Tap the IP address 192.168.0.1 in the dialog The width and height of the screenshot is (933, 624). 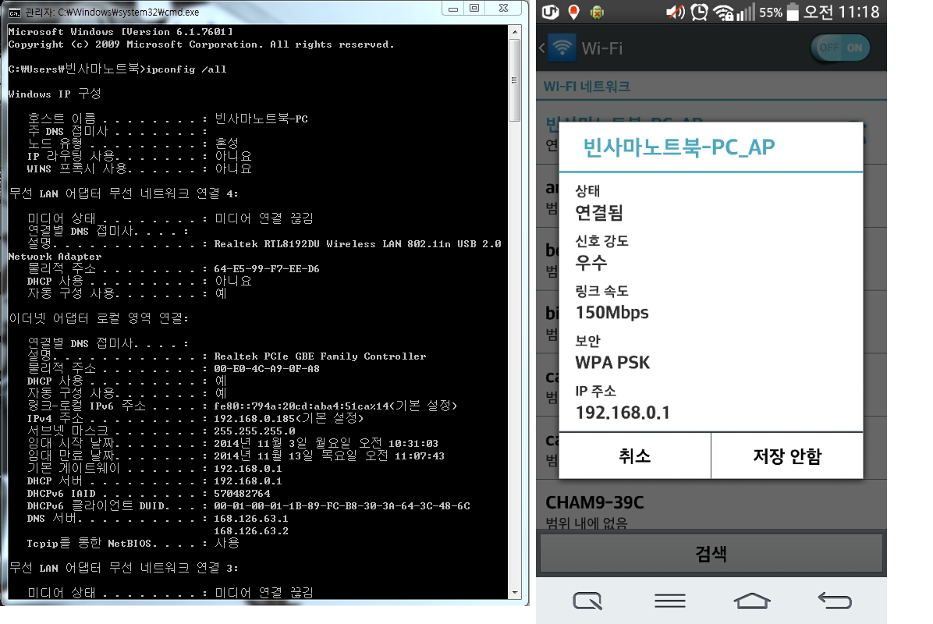click(x=623, y=413)
